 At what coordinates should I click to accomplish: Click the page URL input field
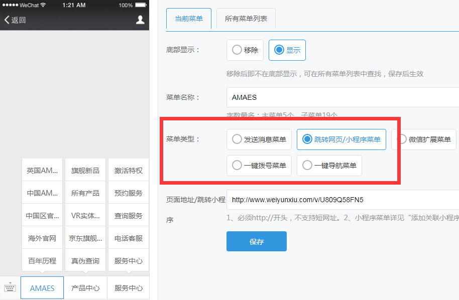341,200
